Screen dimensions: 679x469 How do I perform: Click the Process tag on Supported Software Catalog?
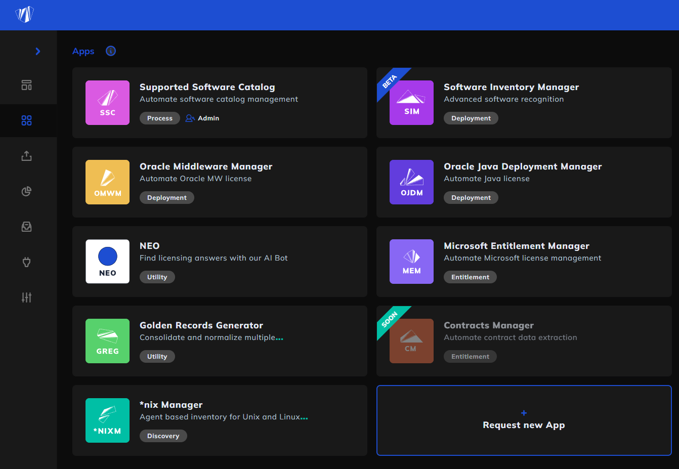pyautogui.click(x=160, y=118)
